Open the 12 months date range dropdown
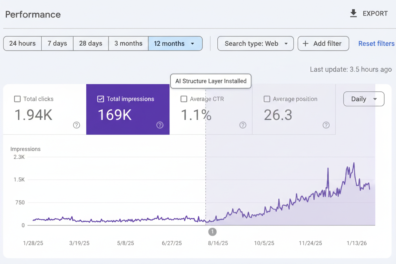 pyautogui.click(x=175, y=43)
